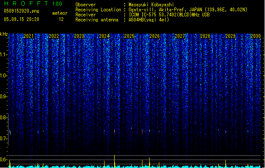The width and height of the screenshot is (265, 168).
Task: Click the kHz axis unit label
Action: coord(4,34)
